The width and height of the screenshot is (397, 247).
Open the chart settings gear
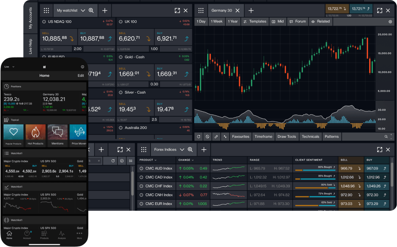point(389,21)
